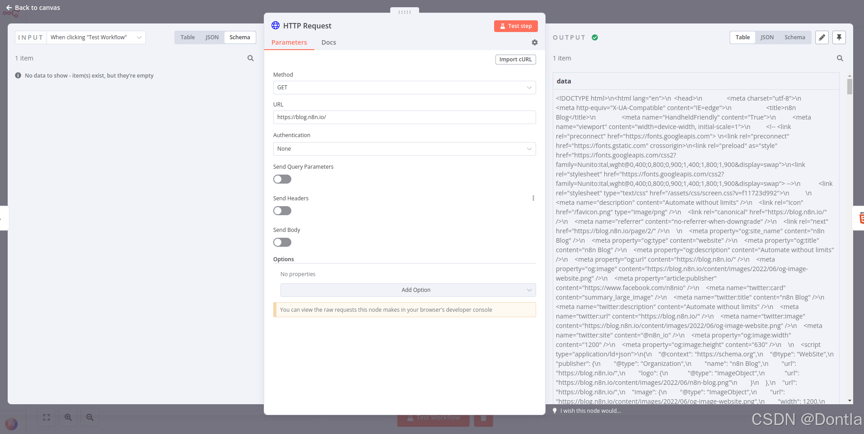Click the Back to canvas arrow

coord(9,8)
